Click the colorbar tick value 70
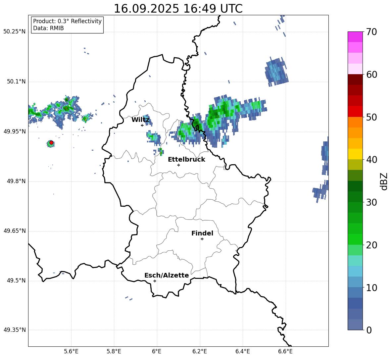 click(371, 32)
